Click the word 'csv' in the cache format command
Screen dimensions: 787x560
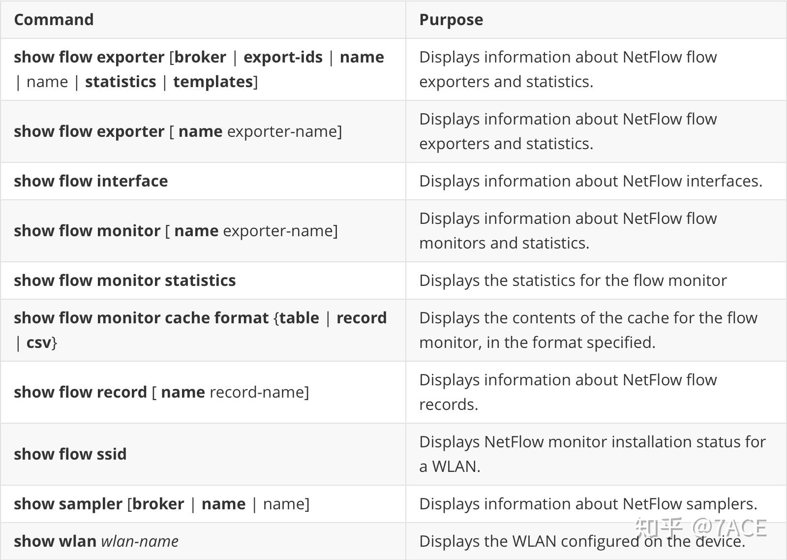pyautogui.click(x=39, y=342)
